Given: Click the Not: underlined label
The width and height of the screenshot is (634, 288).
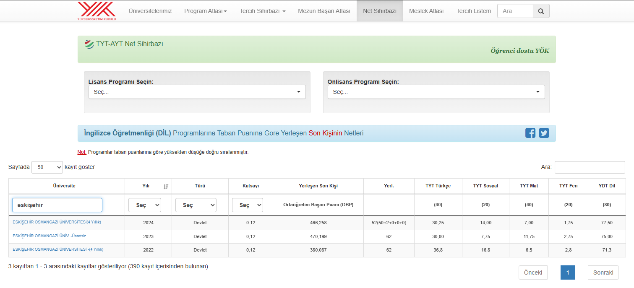Looking at the screenshot, I should pyautogui.click(x=82, y=152).
